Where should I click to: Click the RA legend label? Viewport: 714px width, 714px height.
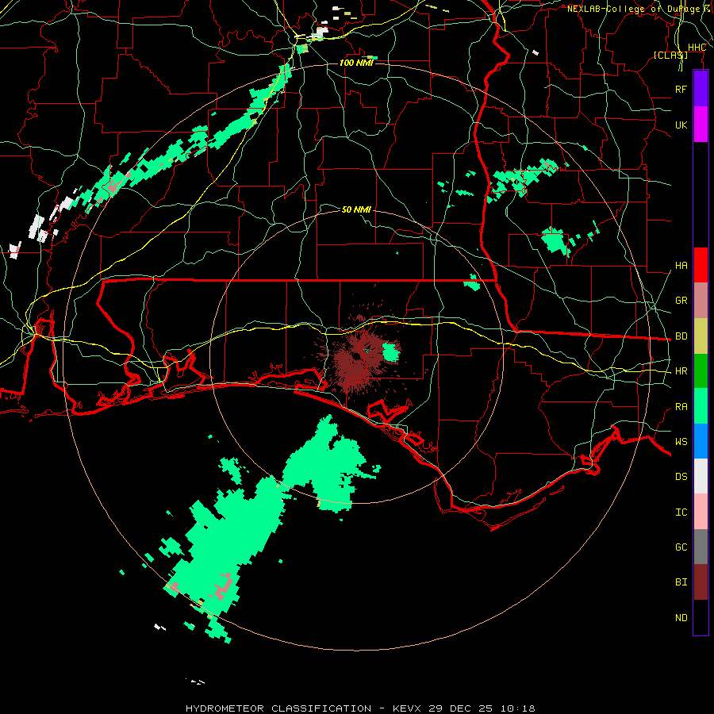[681, 407]
